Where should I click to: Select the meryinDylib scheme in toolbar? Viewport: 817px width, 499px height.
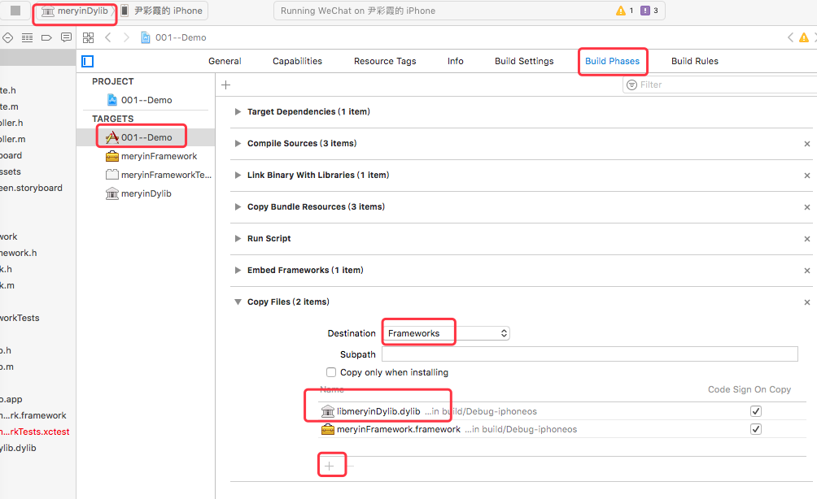pos(75,11)
